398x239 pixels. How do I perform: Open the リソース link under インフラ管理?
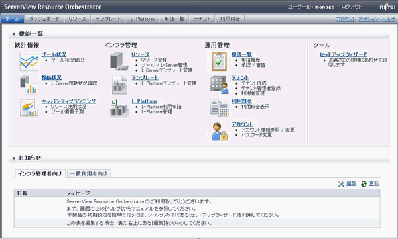click(141, 54)
